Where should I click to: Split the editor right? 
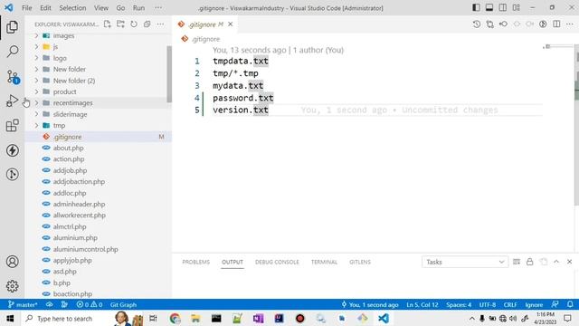click(x=556, y=24)
